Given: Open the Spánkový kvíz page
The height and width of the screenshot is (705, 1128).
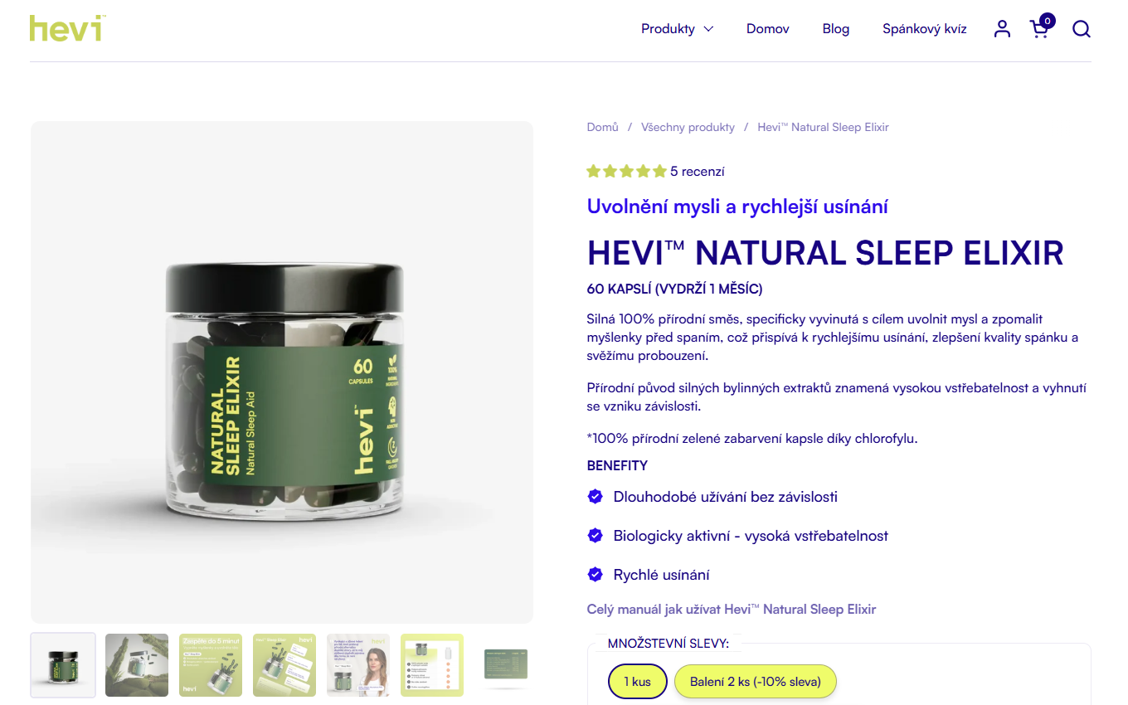Looking at the screenshot, I should [925, 29].
